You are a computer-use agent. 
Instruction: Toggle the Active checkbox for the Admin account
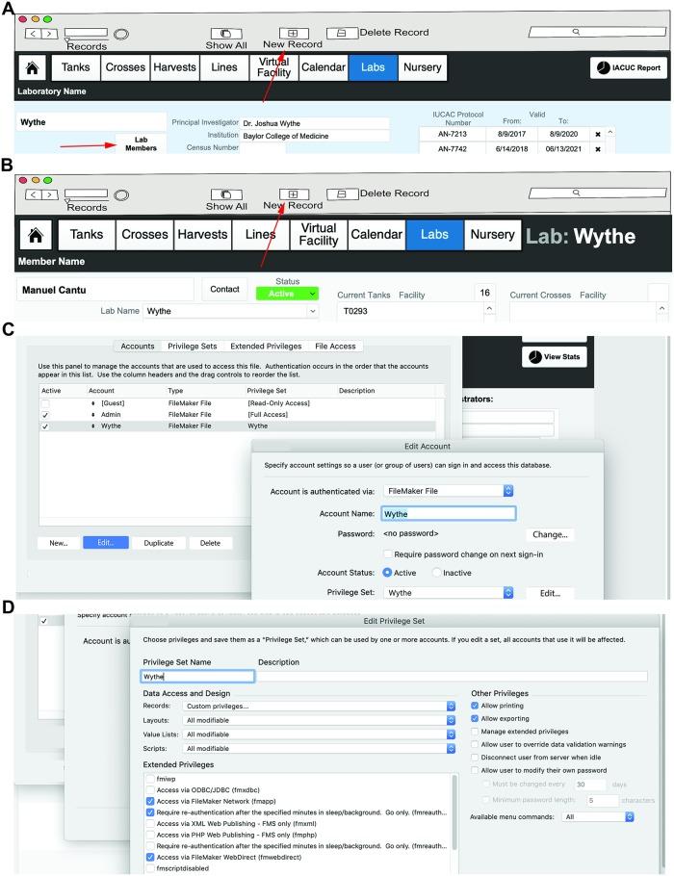(45, 415)
